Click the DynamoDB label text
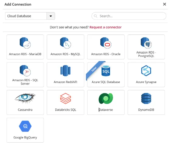Viewport: 169px width, 146px height. tap(146, 110)
